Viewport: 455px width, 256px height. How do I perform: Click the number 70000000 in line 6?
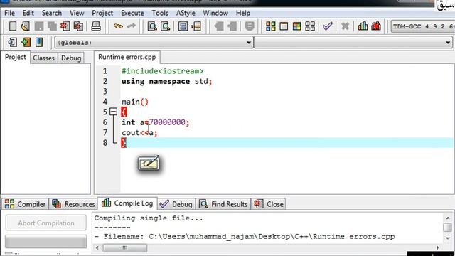tap(167, 122)
